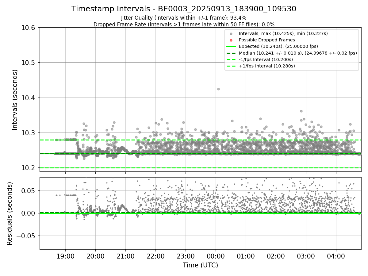Click the 20:00 x-axis tick label

click(x=95, y=256)
